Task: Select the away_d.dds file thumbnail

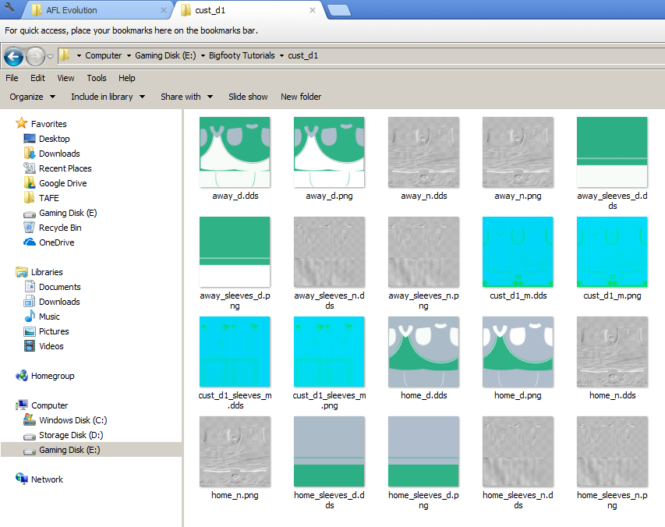Action: click(x=235, y=152)
